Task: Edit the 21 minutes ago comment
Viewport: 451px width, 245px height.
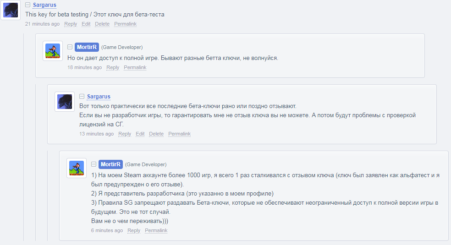Action: [86, 24]
